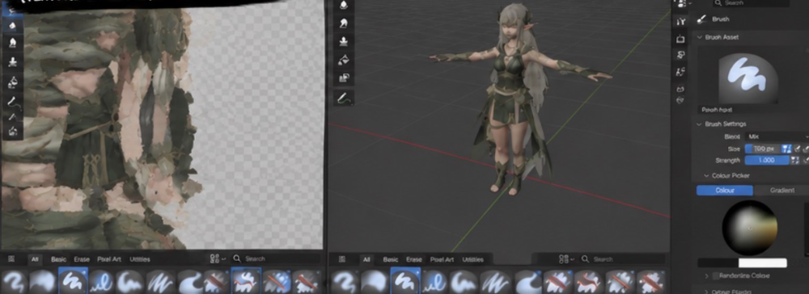This screenshot has width=809, height=294.
Task: Pick the first curly stroke brush in image editor shelf
Action: point(14,282)
